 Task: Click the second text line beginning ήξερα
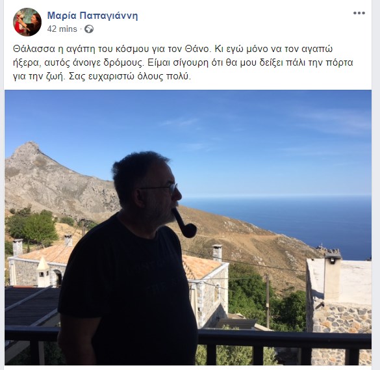[183, 63]
